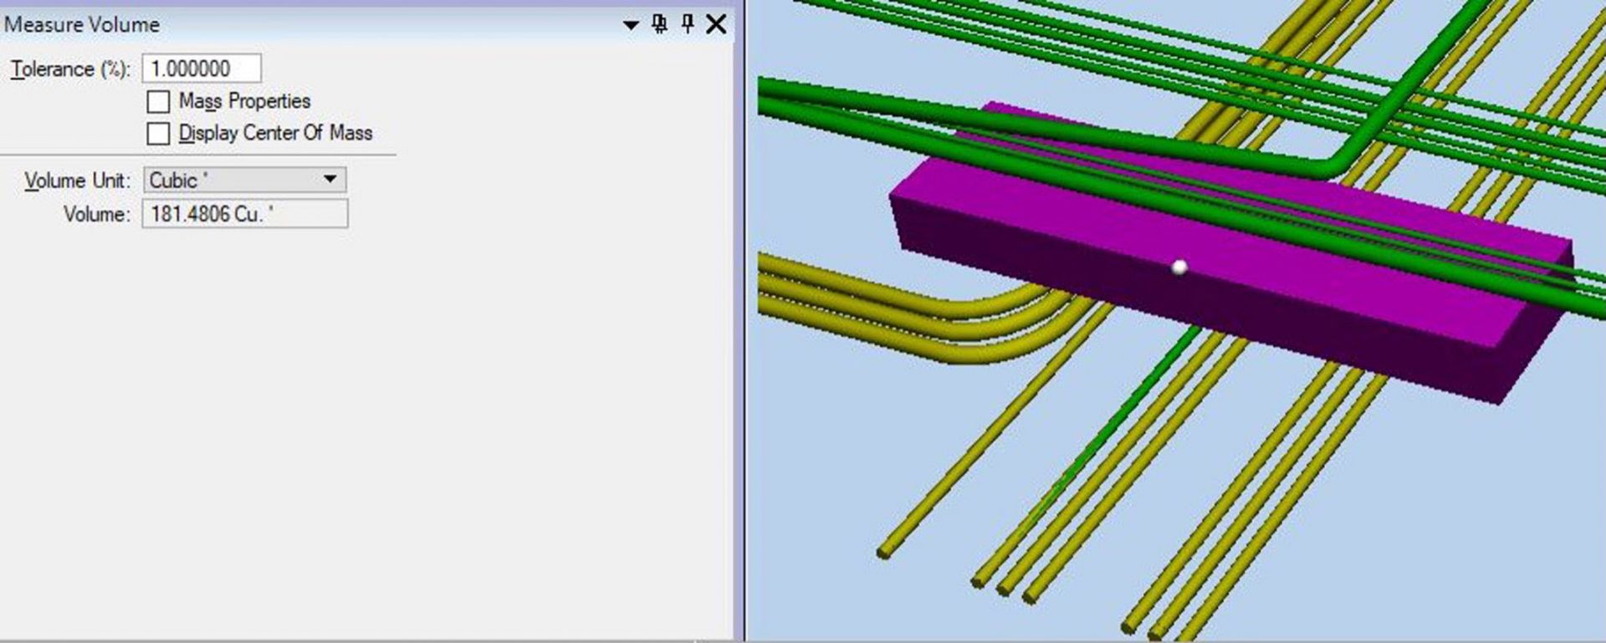Pick the leftmost yellow pipe's end cap
The image size is (1606, 643).
coord(884,552)
